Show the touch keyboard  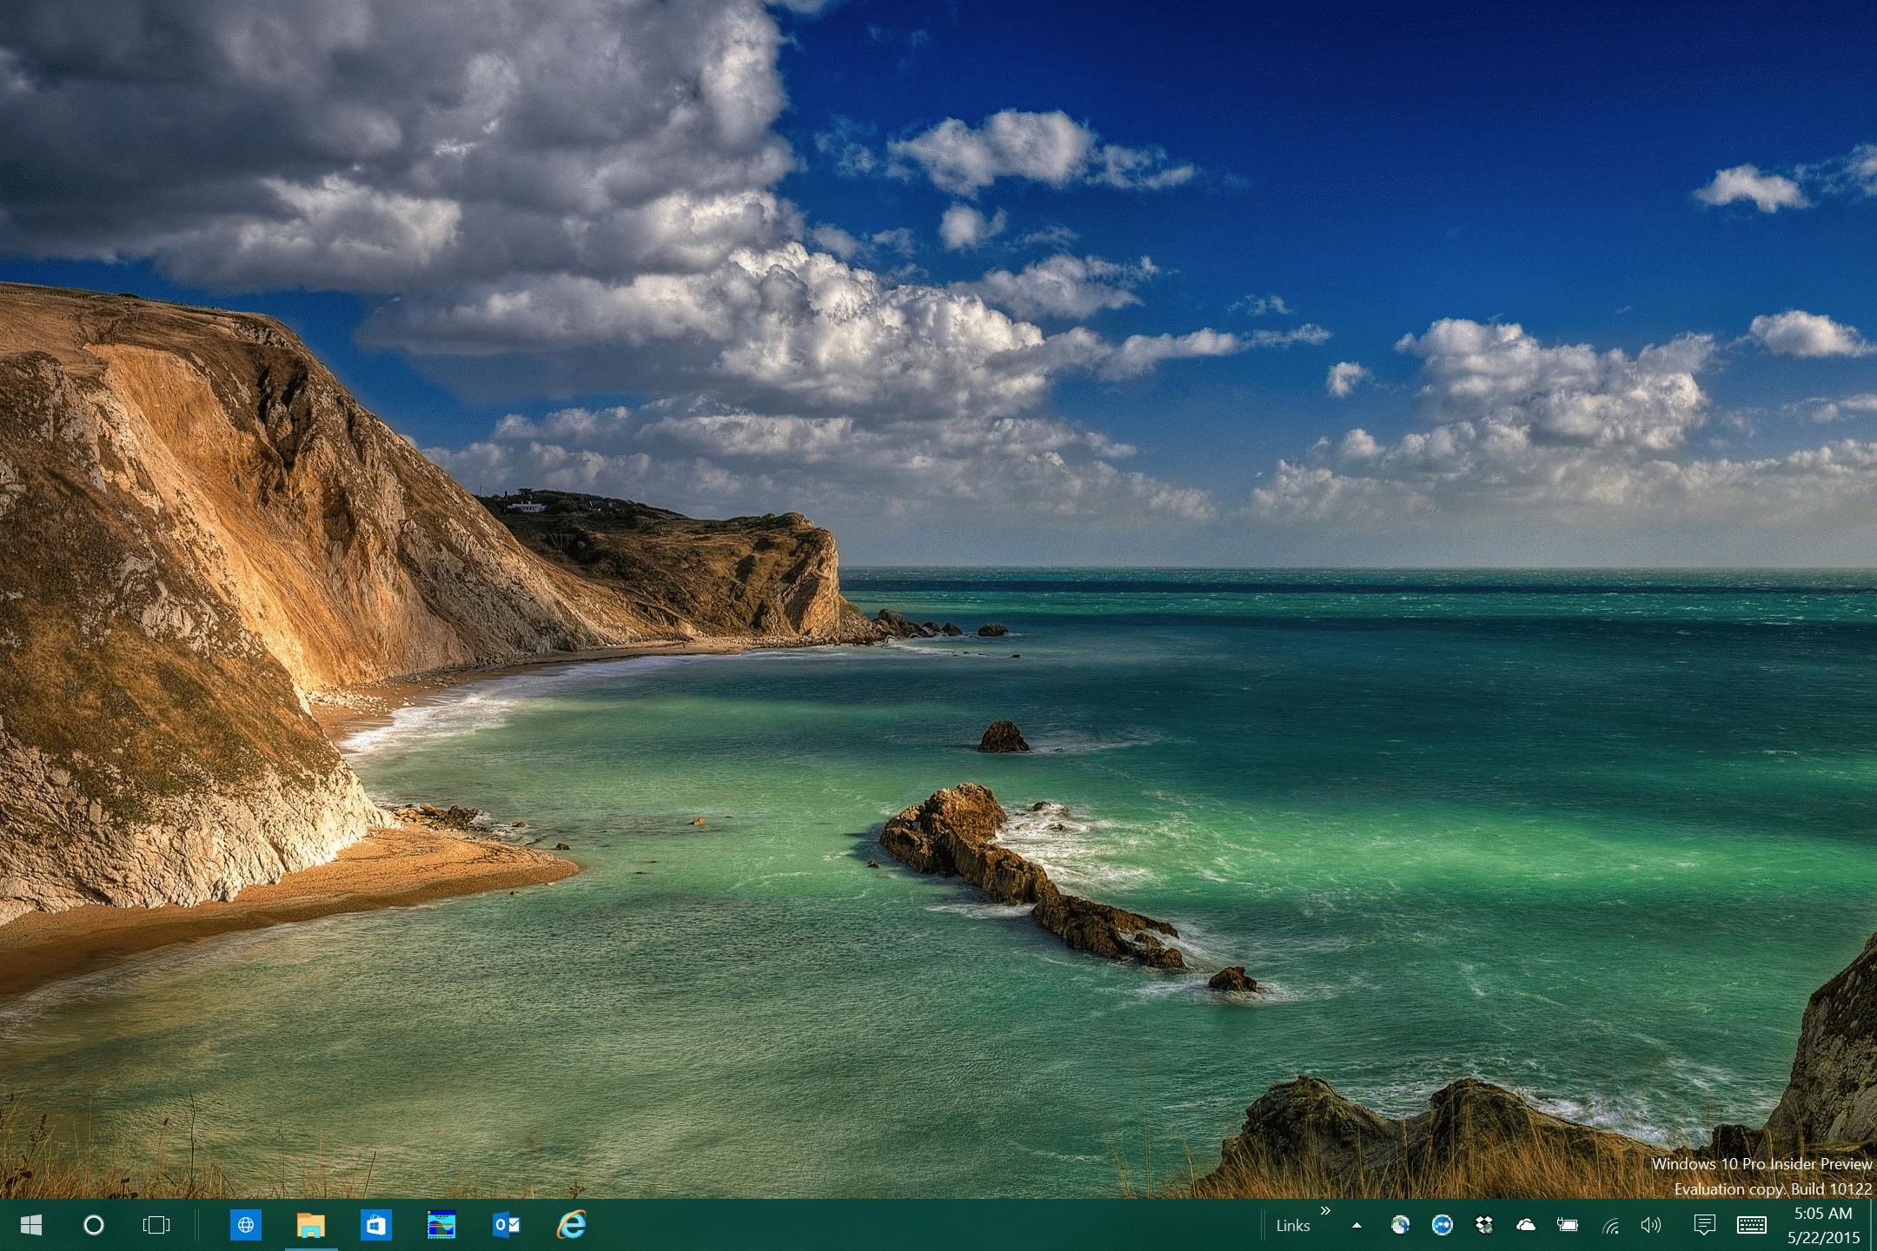1751,1225
